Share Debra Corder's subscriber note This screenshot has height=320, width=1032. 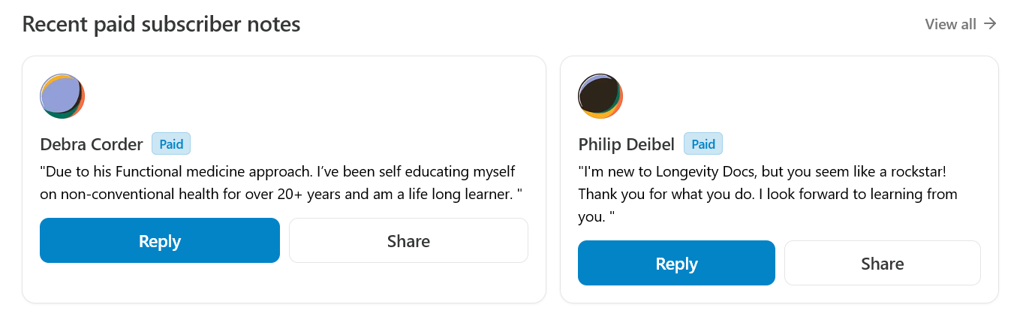point(408,240)
